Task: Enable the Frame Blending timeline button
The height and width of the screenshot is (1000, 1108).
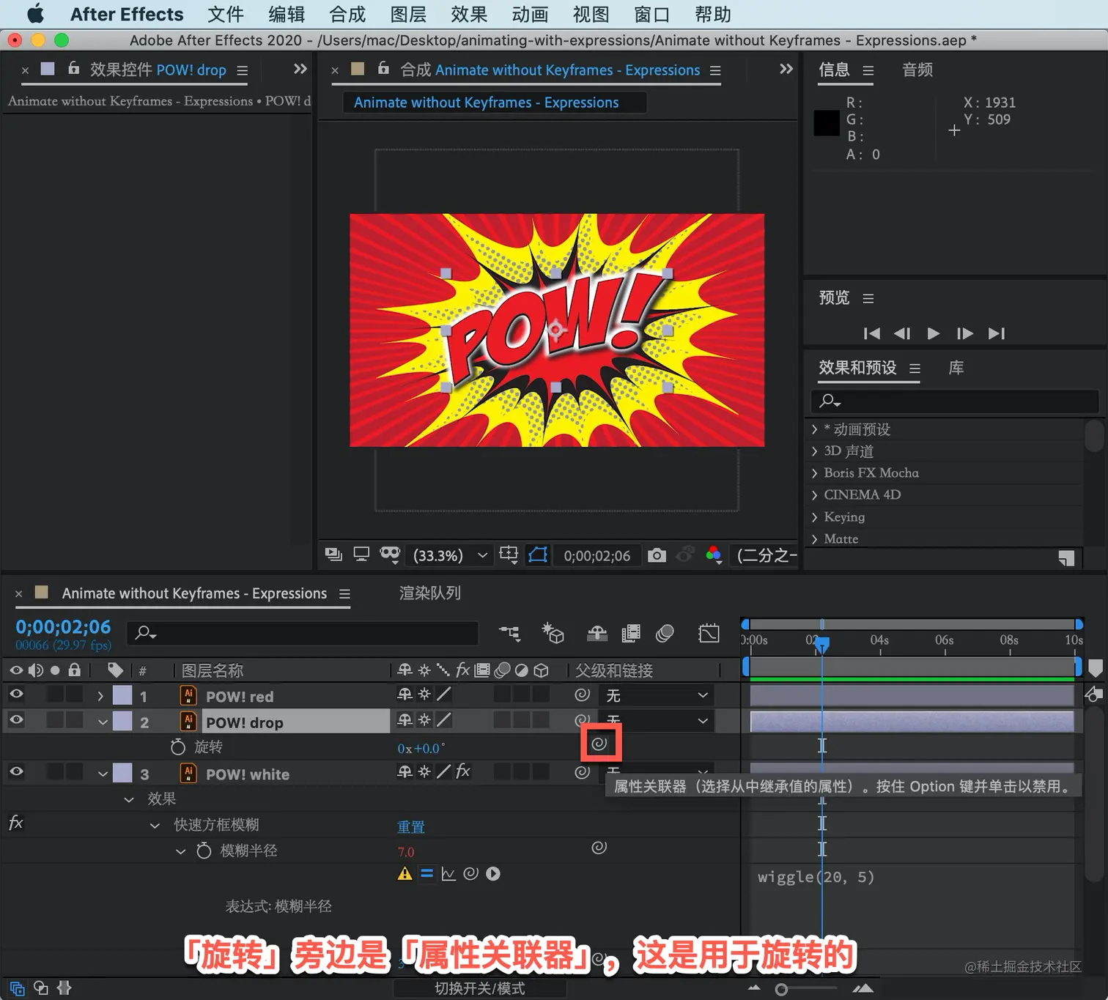Action: (631, 633)
